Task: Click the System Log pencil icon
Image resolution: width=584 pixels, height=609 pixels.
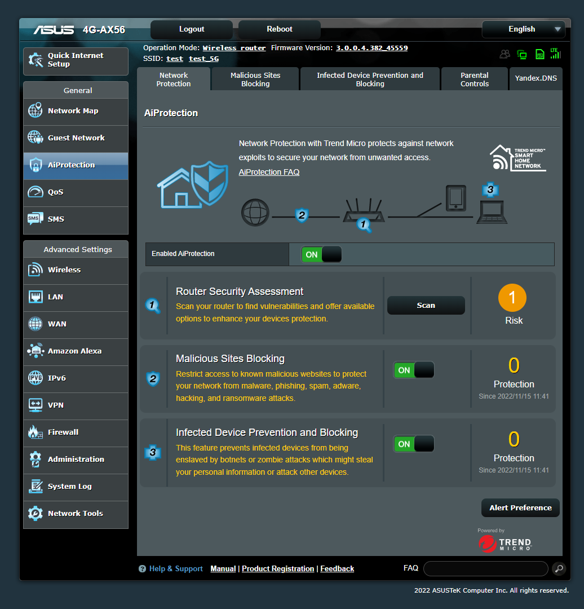Action: pyautogui.click(x=36, y=486)
